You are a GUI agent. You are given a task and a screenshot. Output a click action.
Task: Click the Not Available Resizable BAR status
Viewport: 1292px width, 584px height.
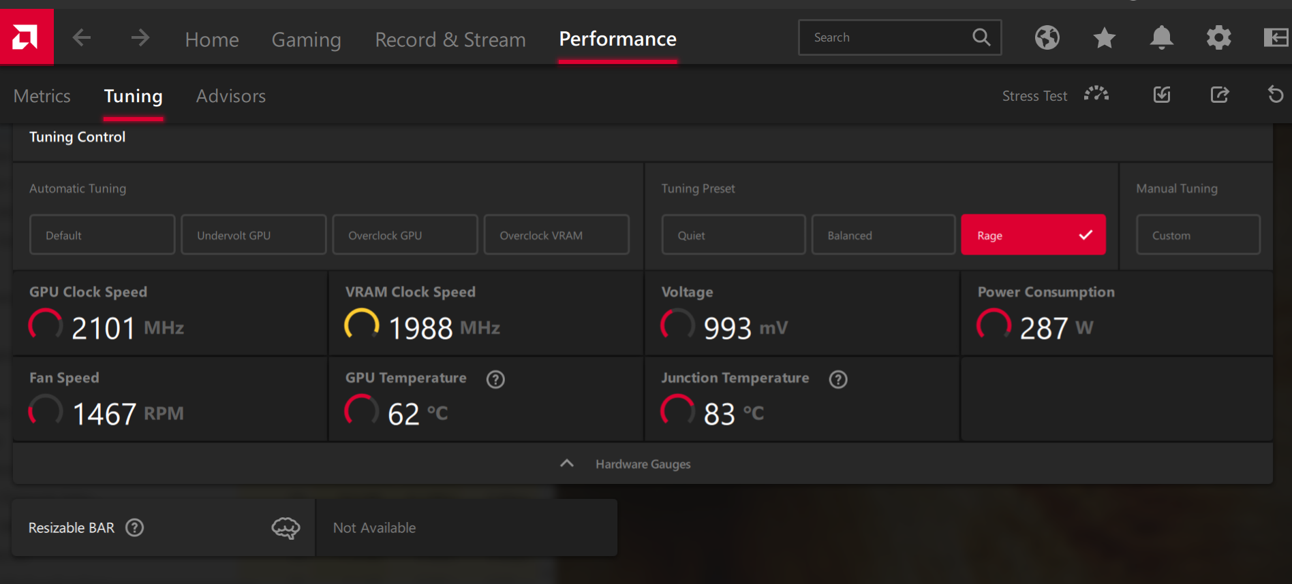(374, 528)
